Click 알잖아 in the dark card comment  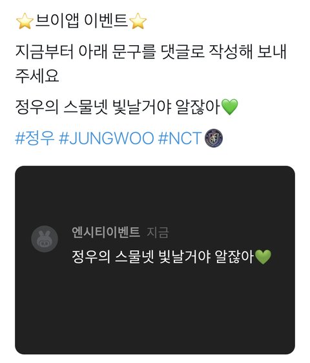[234, 257]
